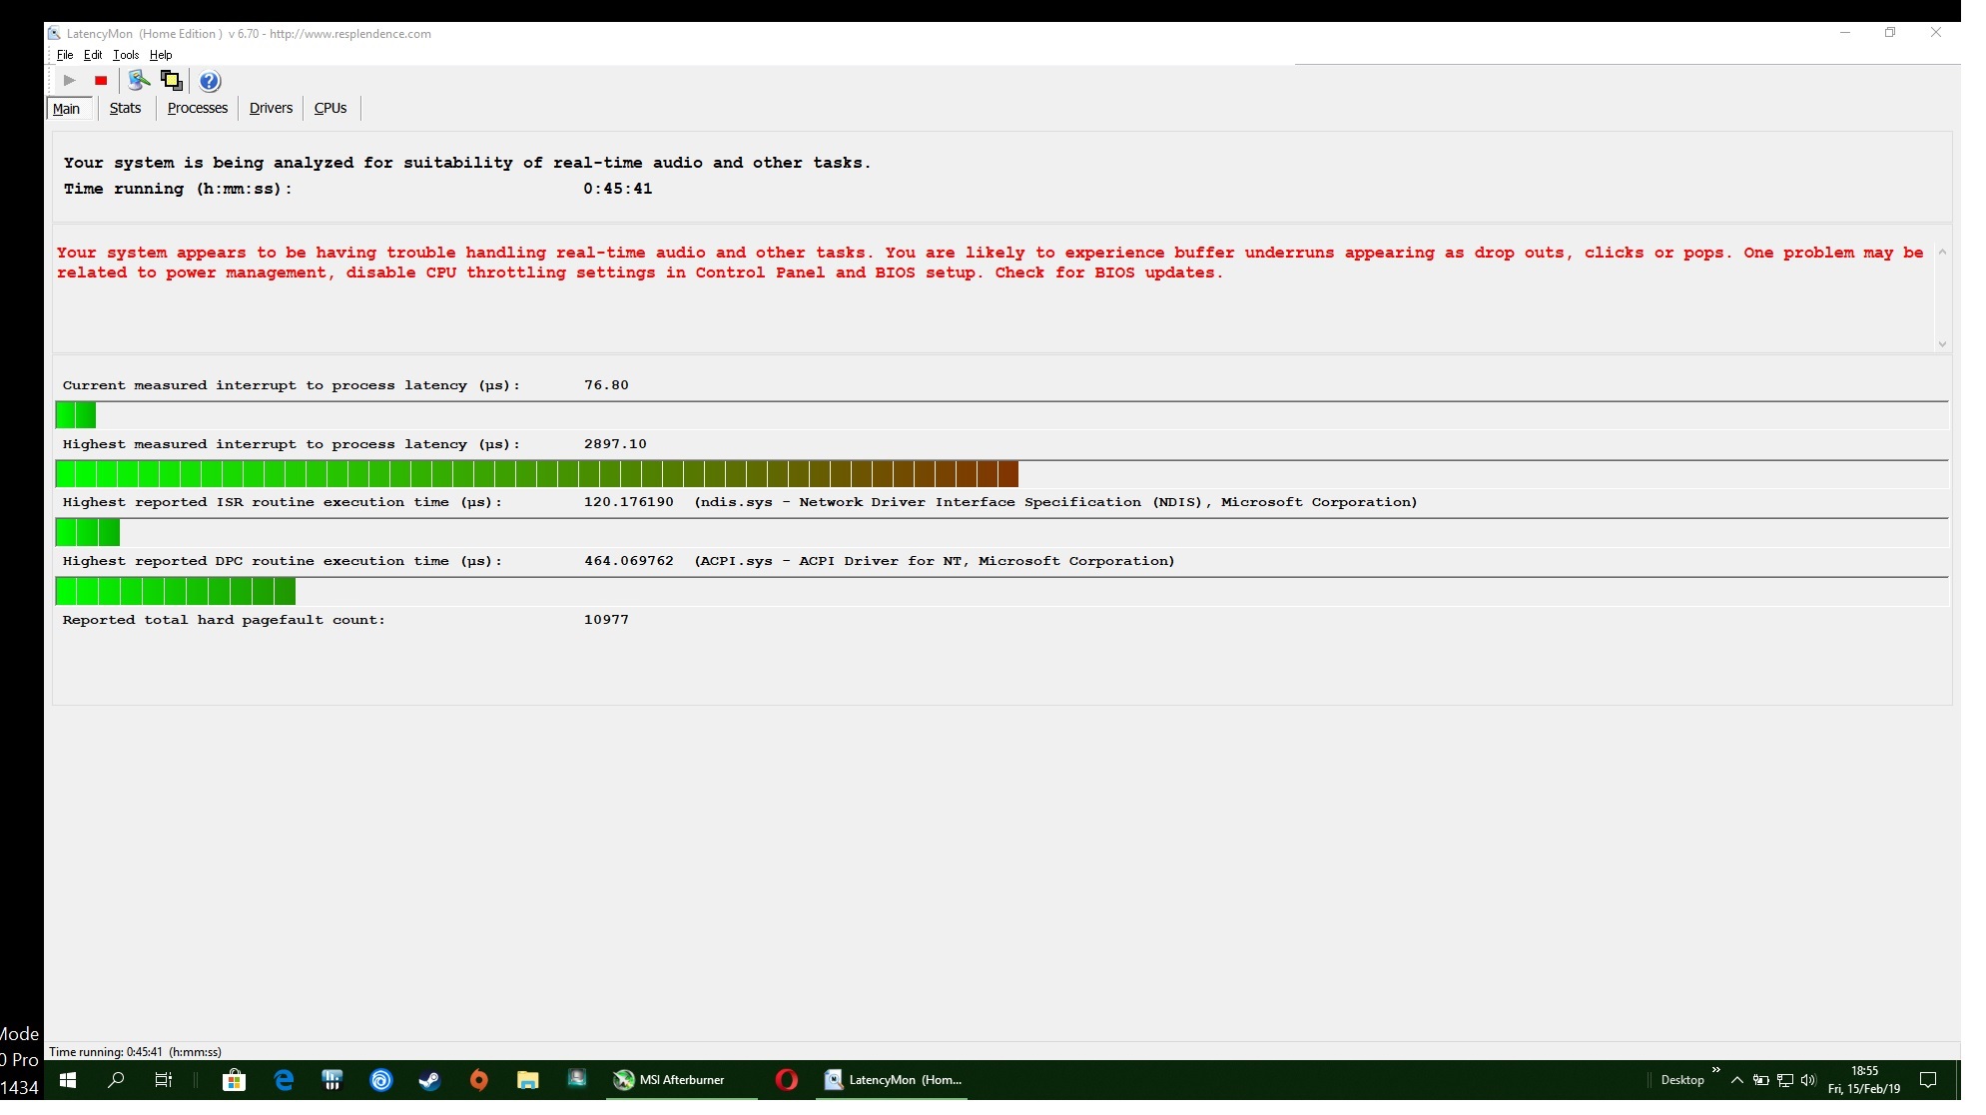Stop the latency monitor with the red square
The height and width of the screenshot is (1115, 1986).
(x=101, y=81)
